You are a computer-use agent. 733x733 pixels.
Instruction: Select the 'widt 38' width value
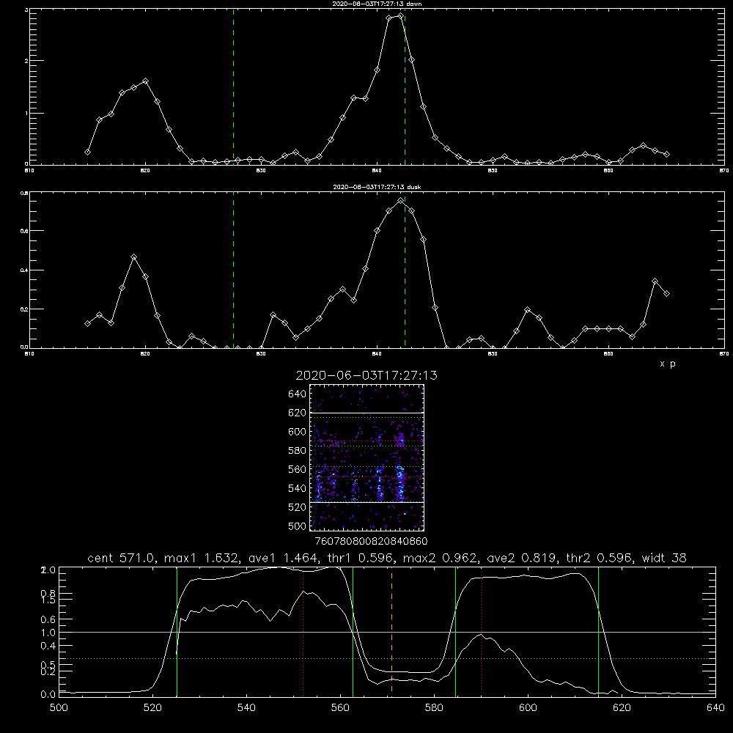[664, 558]
